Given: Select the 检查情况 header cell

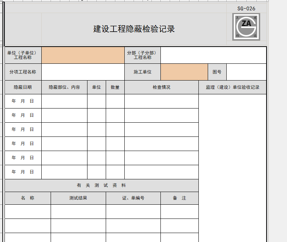Looking at the screenshot, I should 162,87.
